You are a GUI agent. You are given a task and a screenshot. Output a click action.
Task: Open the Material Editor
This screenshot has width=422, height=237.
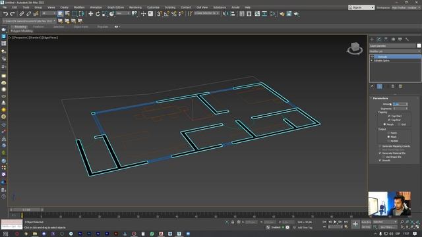click(273, 13)
